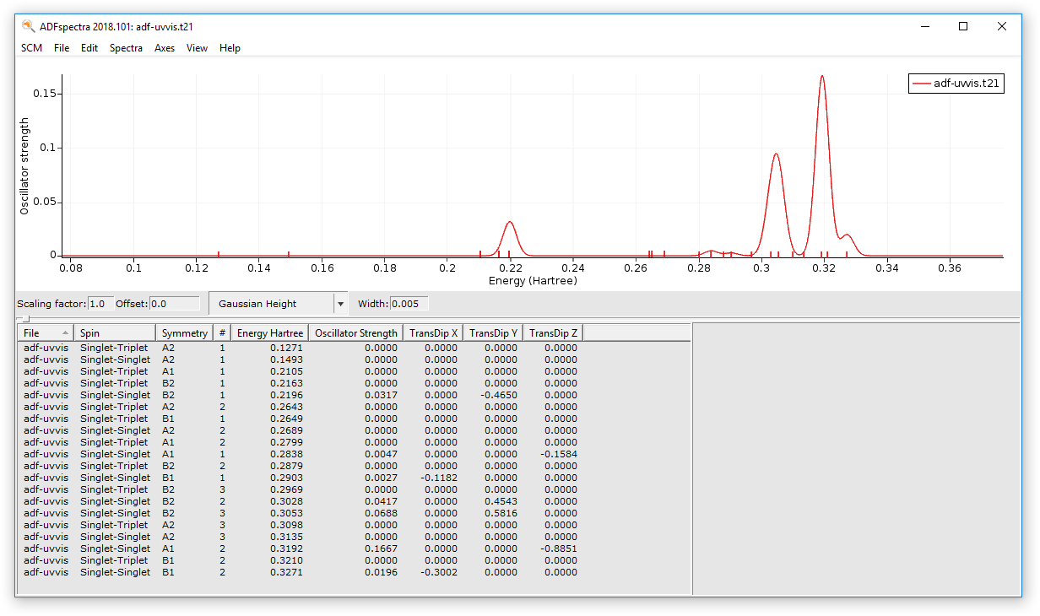Open the View menu

(x=198, y=48)
